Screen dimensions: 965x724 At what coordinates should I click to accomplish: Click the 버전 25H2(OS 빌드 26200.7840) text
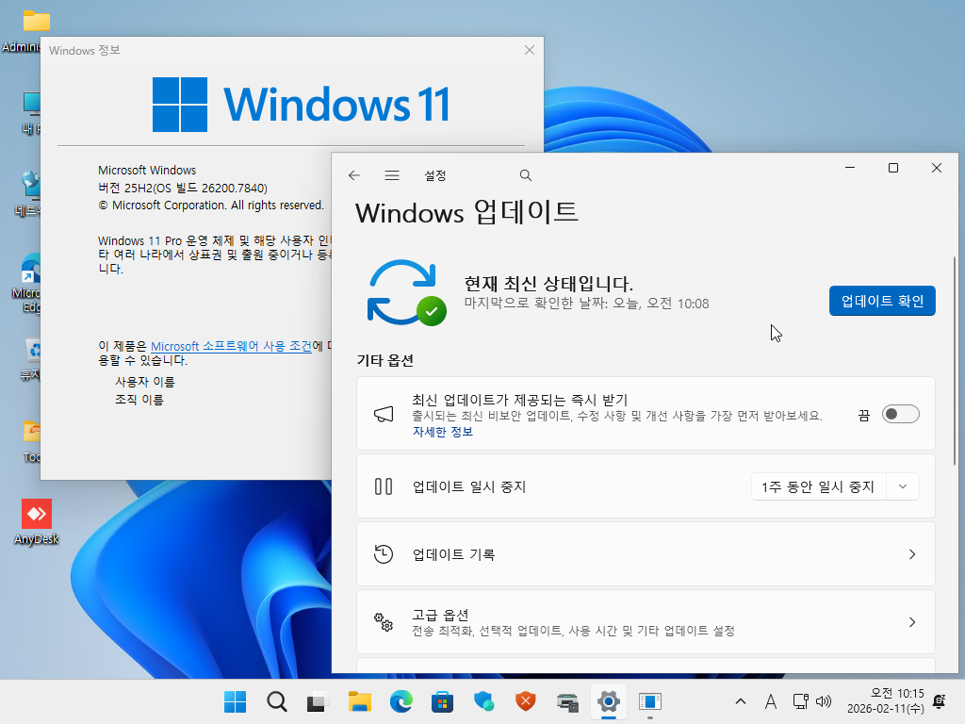(183, 188)
